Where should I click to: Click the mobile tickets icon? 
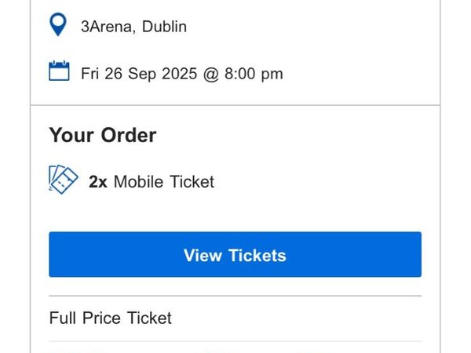64,180
